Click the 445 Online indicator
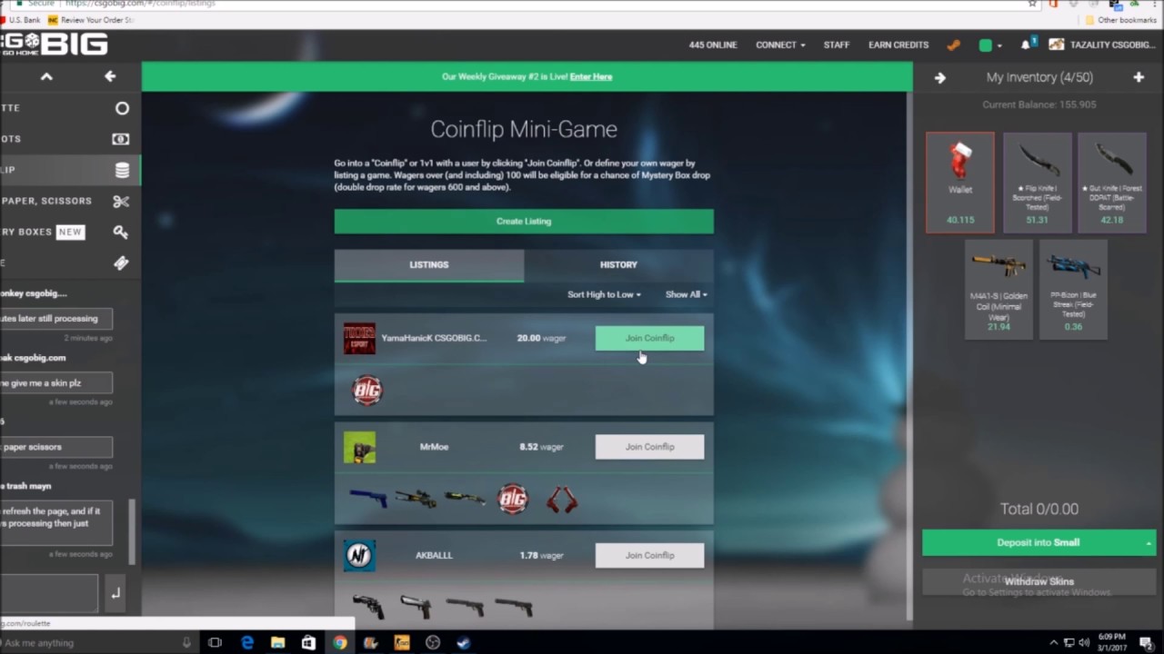The width and height of the screenshot is (1164, 654). point(713,45)
